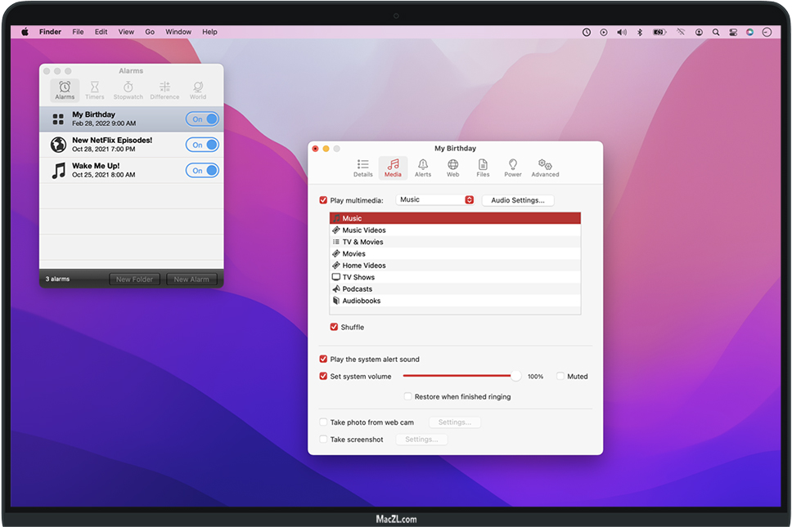Uncheck the Shuffle checkbox
Image resolution: width=792 pixels, height=527 pixels.
(334, 327)
